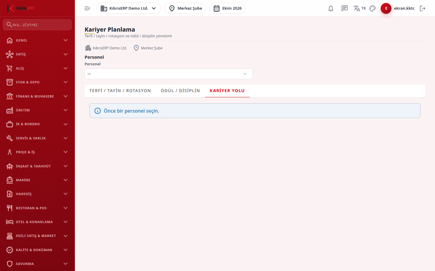Screen dimensions: 435x271
Task: Open the messages chat icon
Action: [x=345, y=8]
